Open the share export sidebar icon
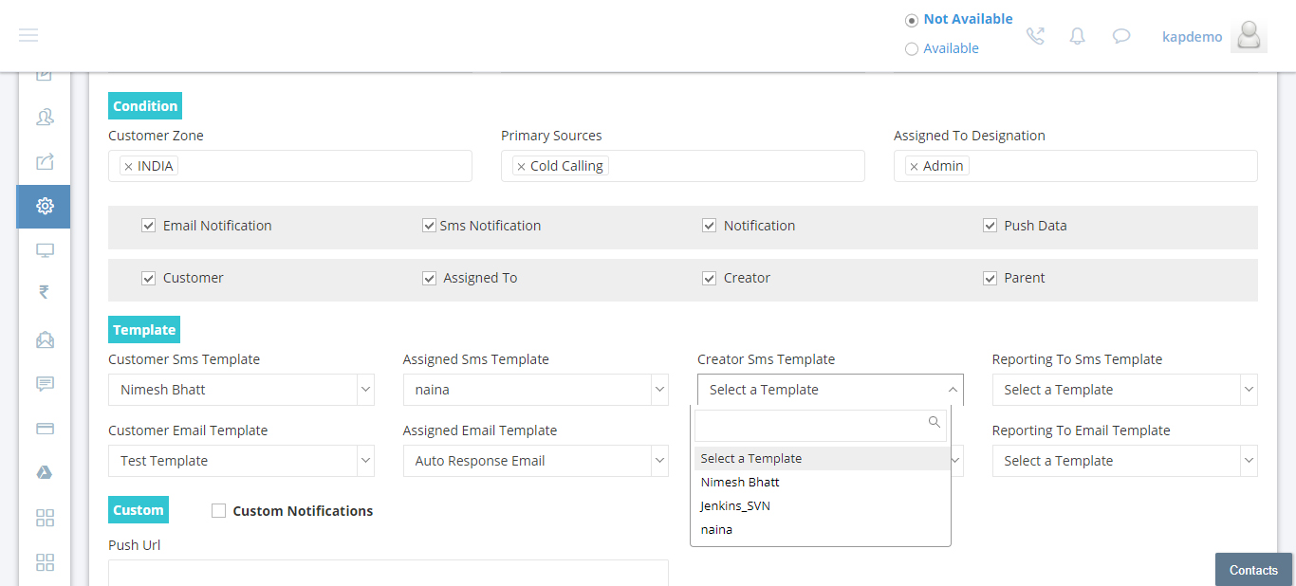Screen dimensions: 1296x586 pos(45,161)
